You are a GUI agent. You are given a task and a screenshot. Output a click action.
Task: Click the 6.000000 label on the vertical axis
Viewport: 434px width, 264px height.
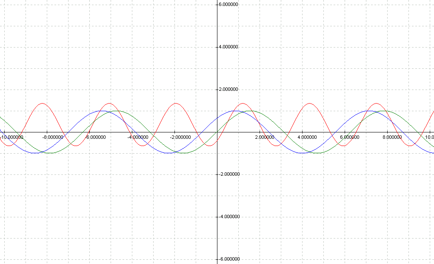[228, 4]
